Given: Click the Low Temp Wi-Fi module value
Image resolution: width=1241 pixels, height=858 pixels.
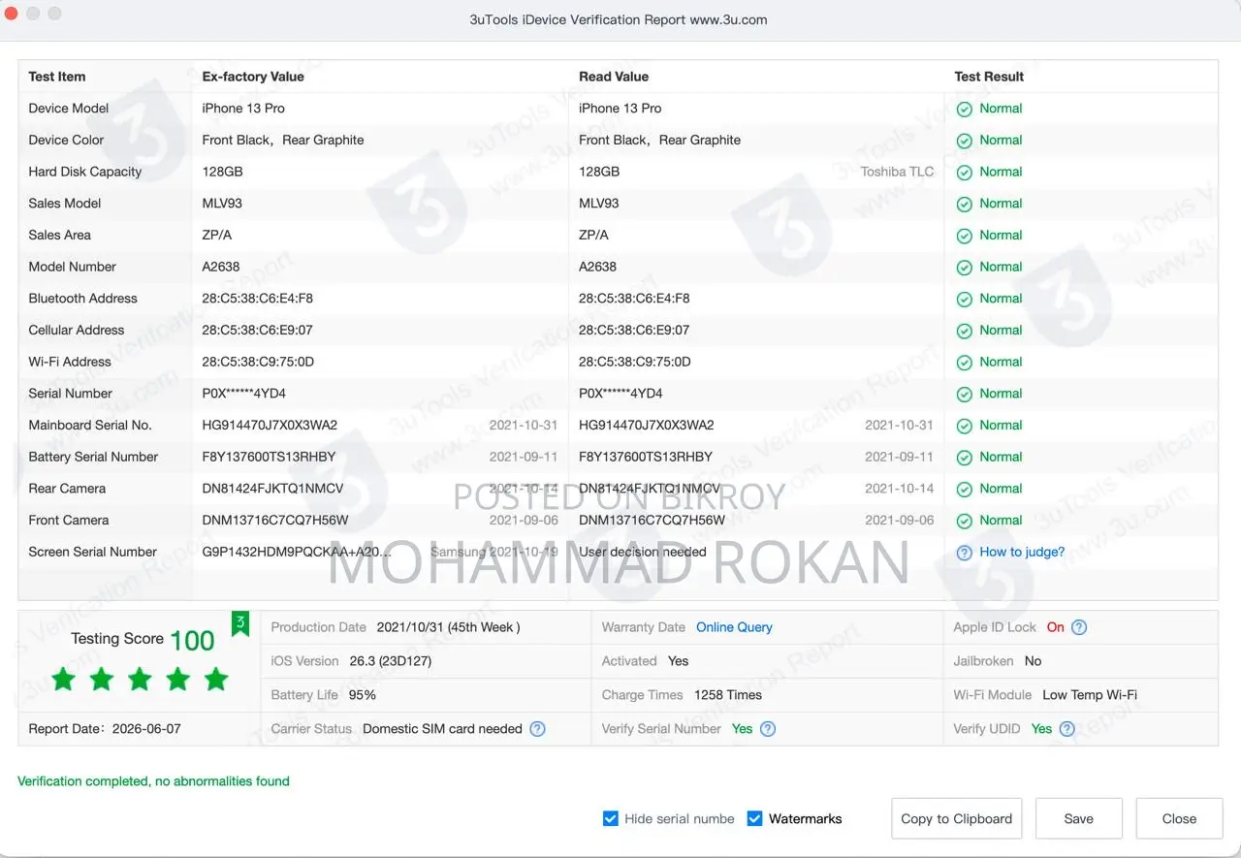Looking at the screenshot, I should click(x=1090, y=695).
